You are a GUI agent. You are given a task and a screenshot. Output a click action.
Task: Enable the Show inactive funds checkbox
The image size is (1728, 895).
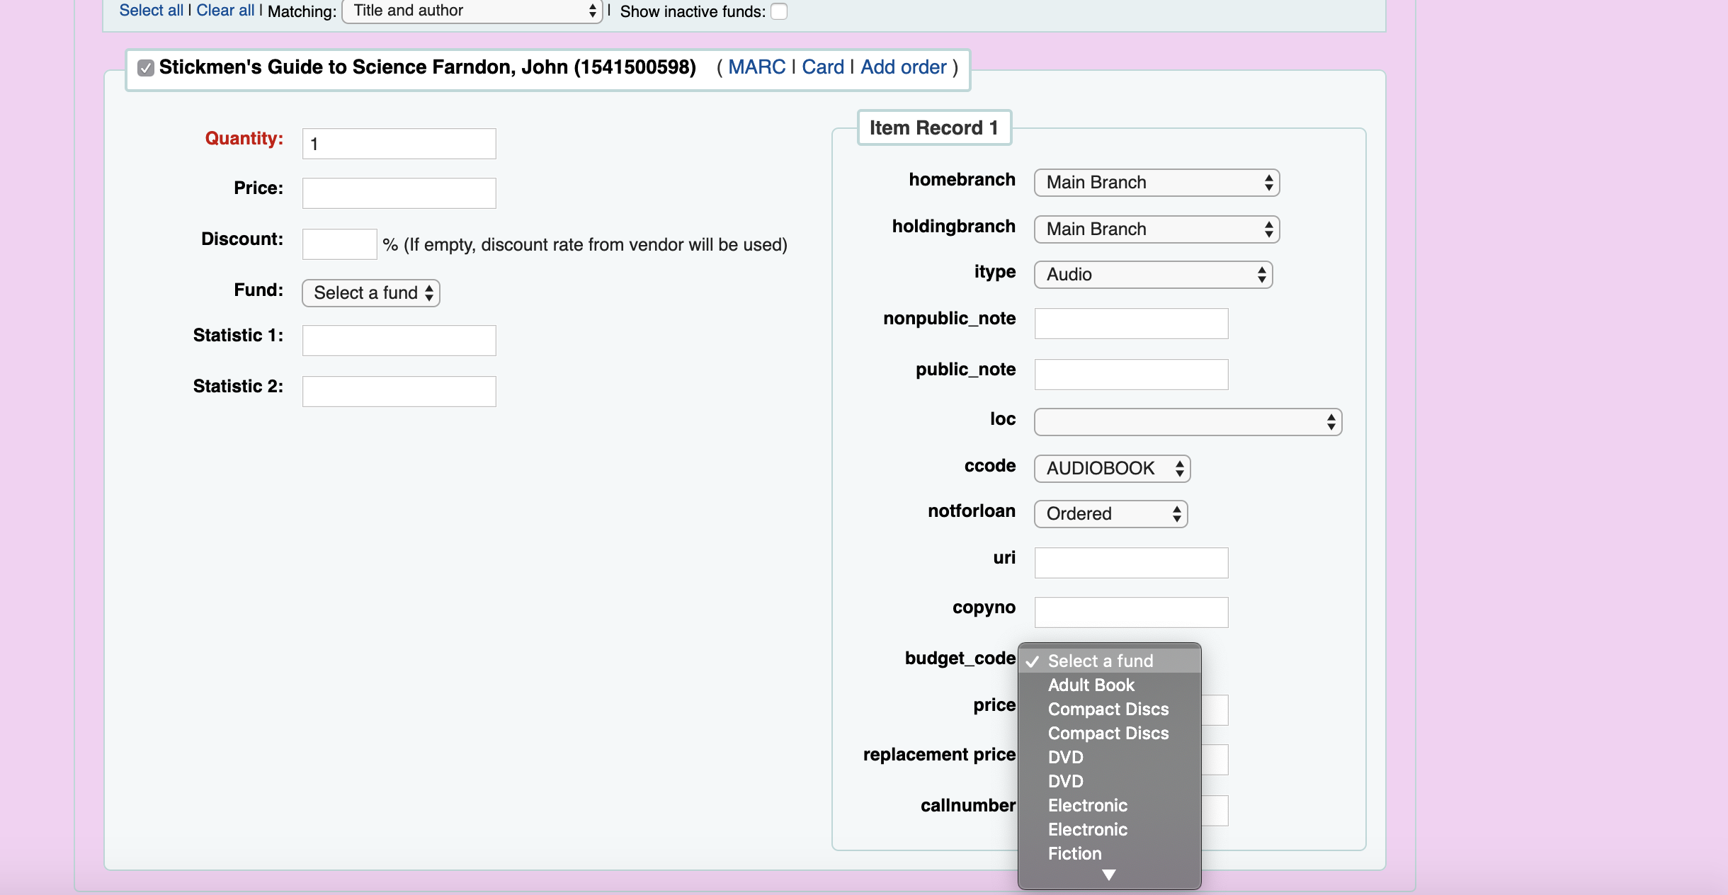(x=779, y=11)
